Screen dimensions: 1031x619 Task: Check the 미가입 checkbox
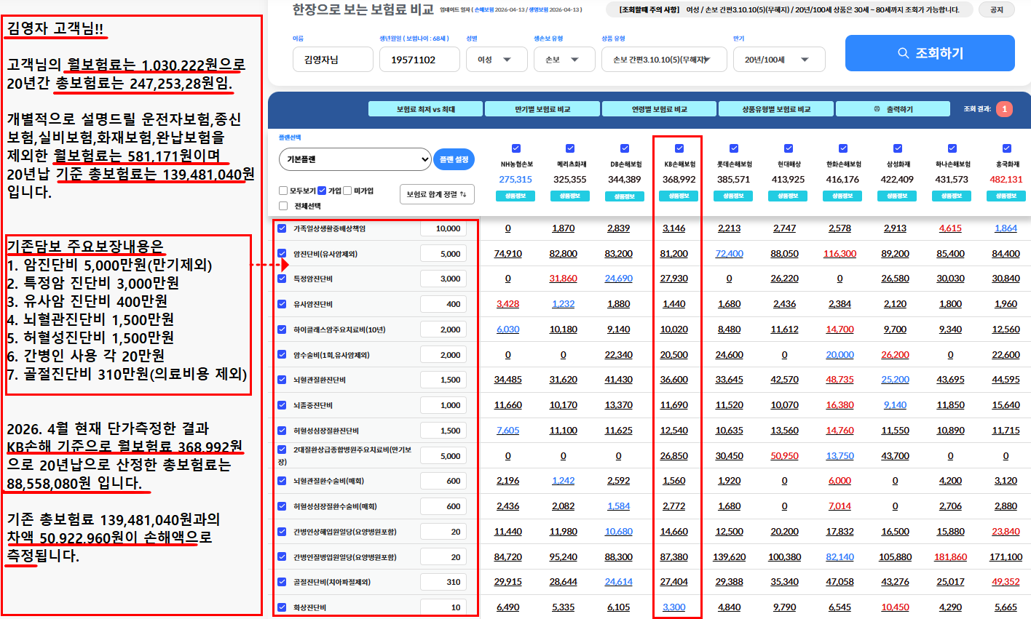click(x=347, y=191)
